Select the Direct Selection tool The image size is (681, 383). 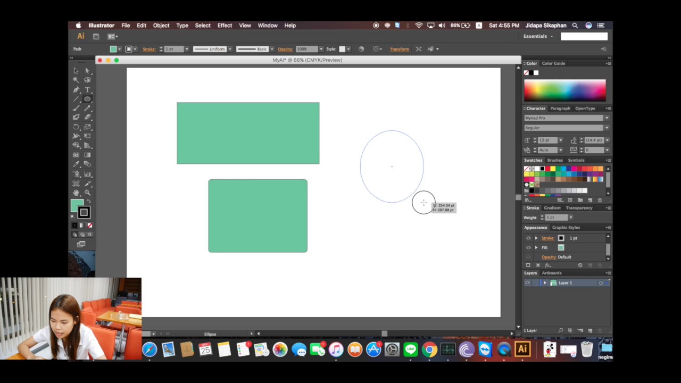click(x=87, y=70)
